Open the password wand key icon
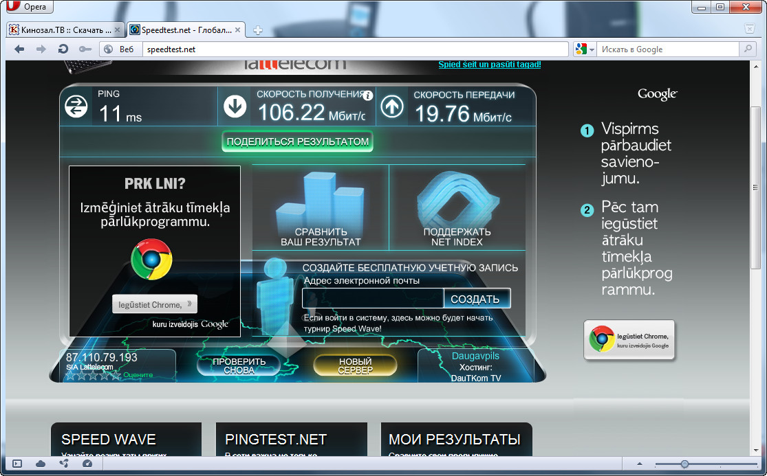Viewport: 767px width, 476px height. (85, 49)
